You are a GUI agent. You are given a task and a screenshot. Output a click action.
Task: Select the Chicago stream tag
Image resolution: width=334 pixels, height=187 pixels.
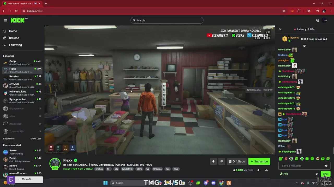(157, 169)
